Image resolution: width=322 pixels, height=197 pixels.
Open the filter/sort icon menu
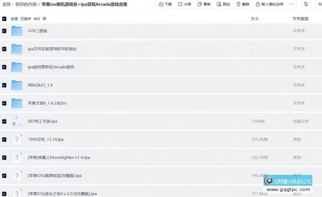coord(306,4)
